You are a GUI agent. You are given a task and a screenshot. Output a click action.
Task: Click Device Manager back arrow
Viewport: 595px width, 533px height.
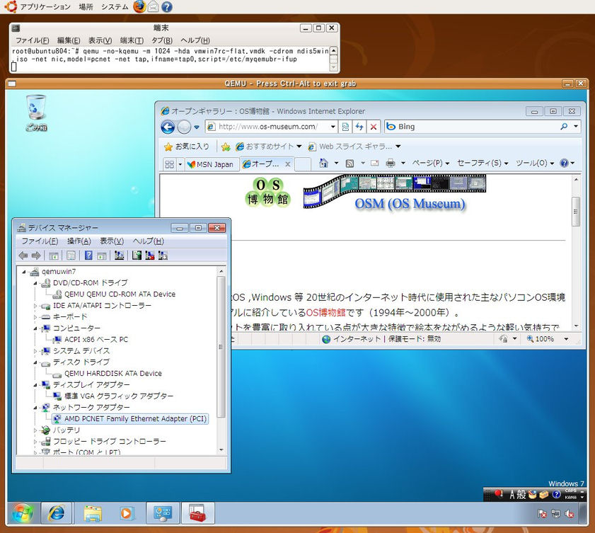point(23,256)
